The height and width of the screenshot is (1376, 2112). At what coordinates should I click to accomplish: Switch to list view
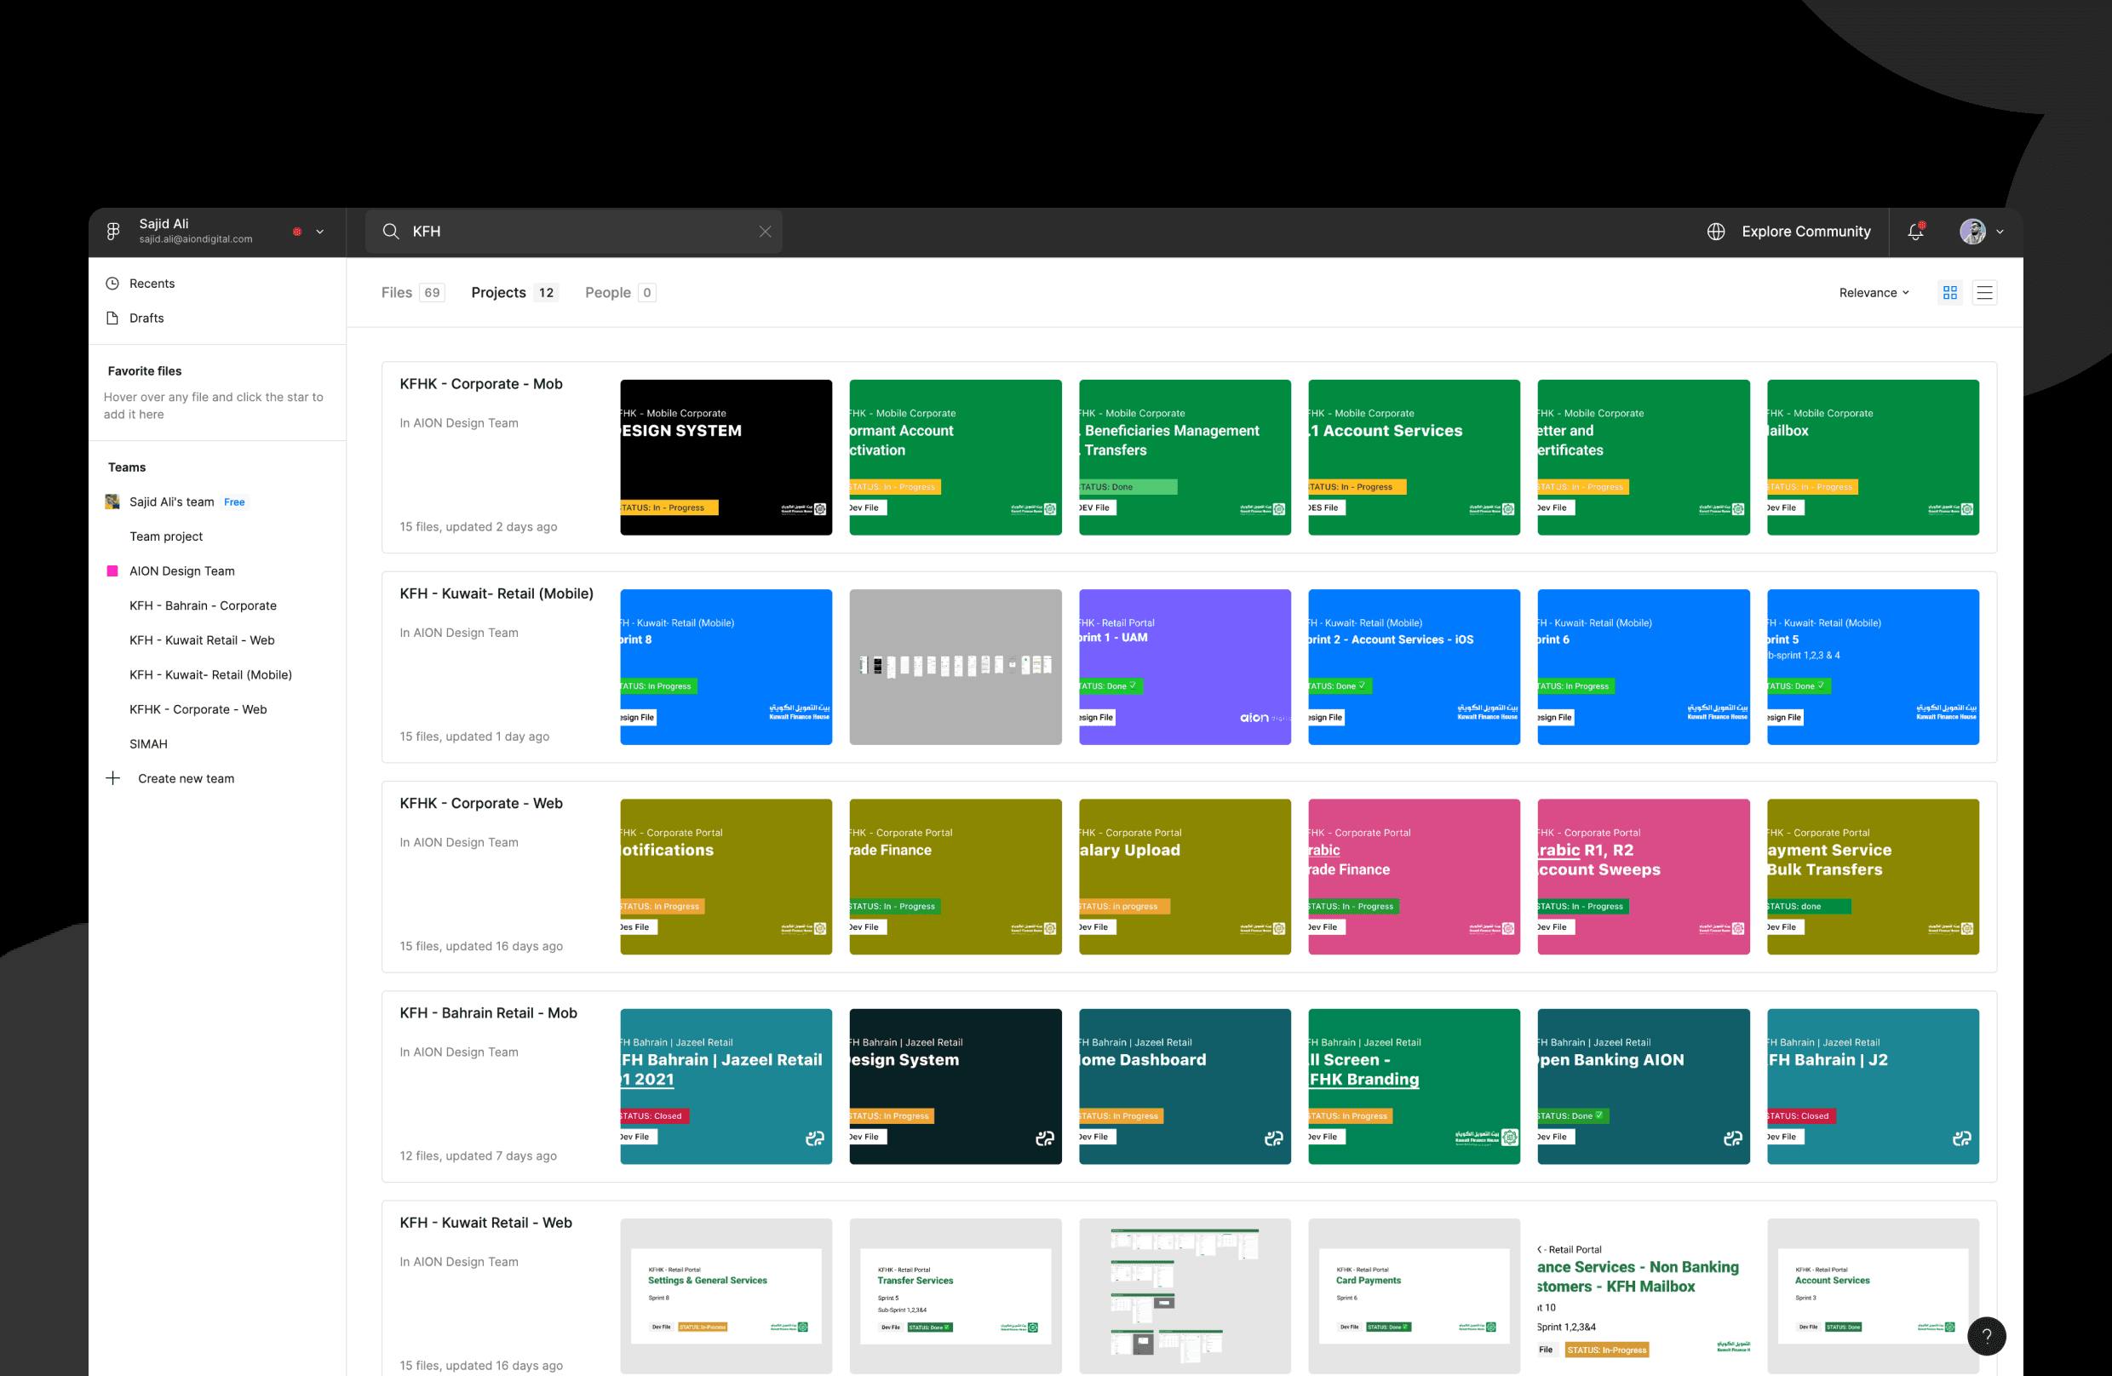click(x=1985, y=293)
